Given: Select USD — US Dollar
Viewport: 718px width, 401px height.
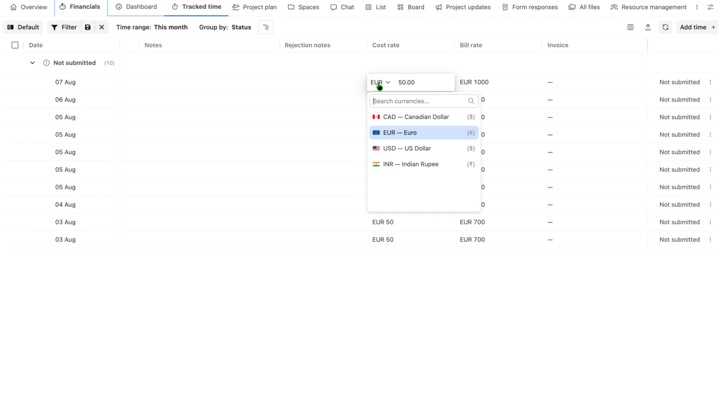Looking at the screenshot, I should pos(424,148).
